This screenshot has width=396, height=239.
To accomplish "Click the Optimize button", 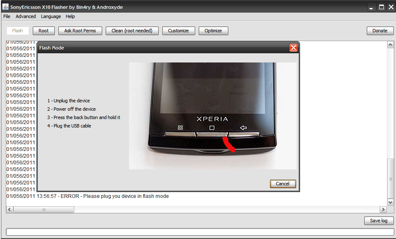I will [x=213, y=31].
